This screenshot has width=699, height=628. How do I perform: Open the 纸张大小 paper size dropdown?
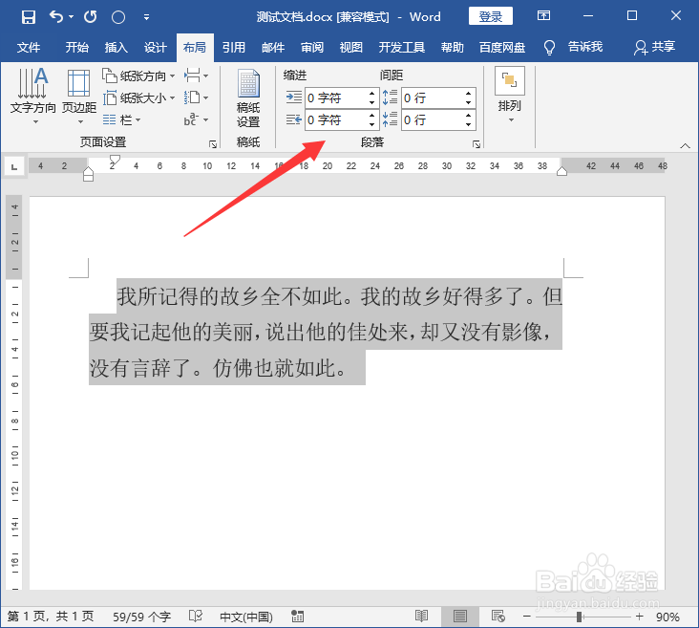(x=138, y=97)
